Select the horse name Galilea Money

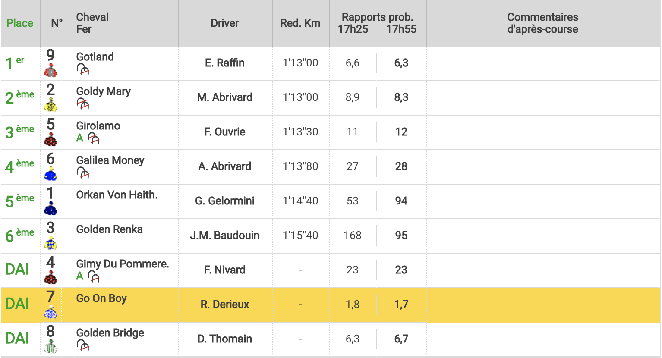[110, 160]
